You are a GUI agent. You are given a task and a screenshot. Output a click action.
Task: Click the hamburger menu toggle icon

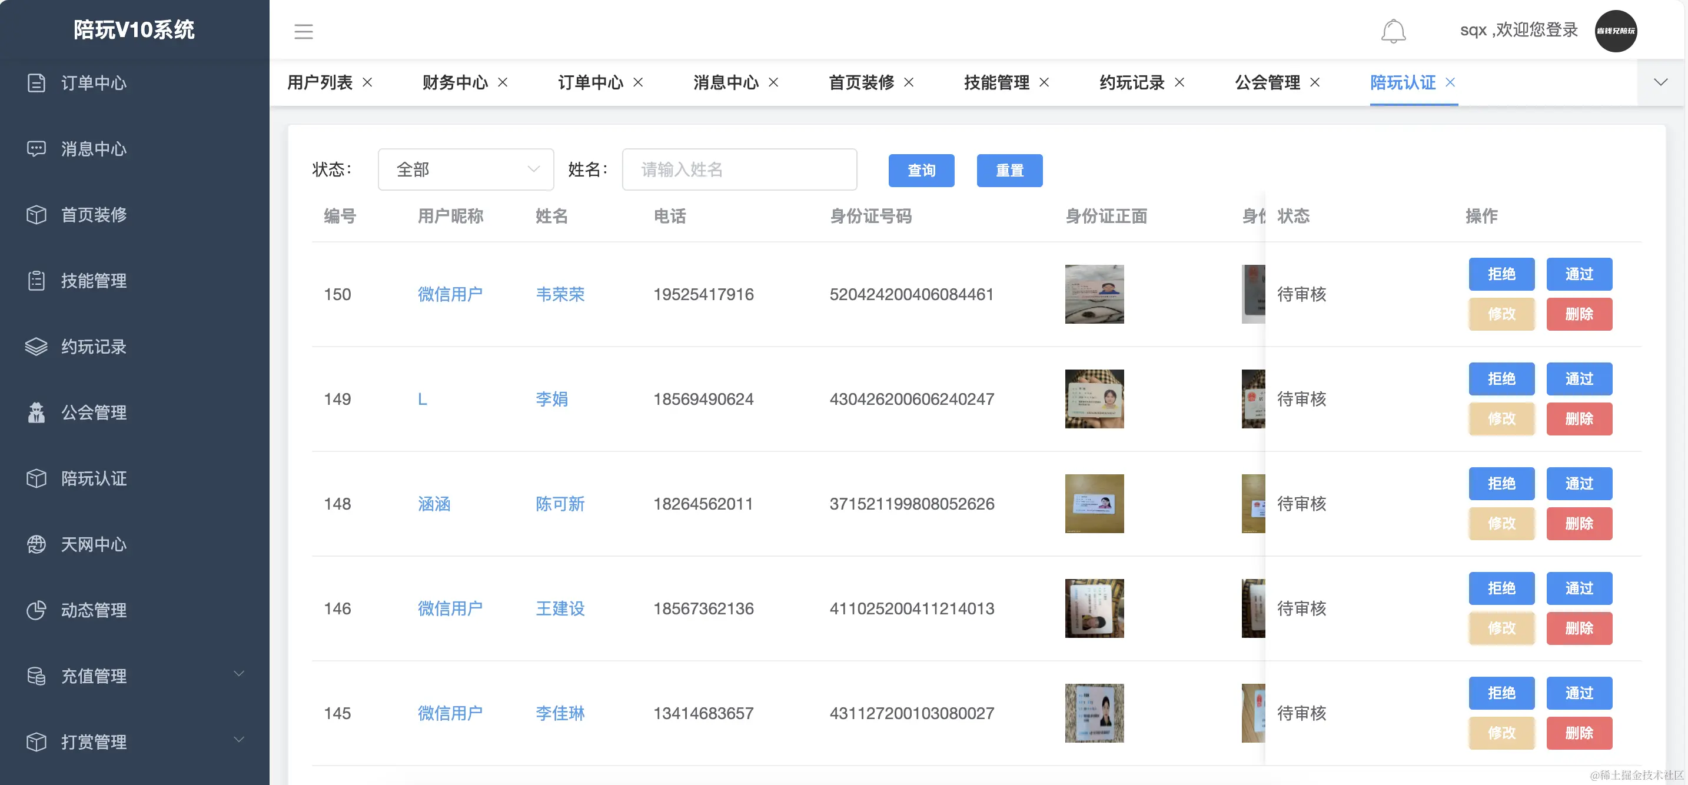click(303, 31)
